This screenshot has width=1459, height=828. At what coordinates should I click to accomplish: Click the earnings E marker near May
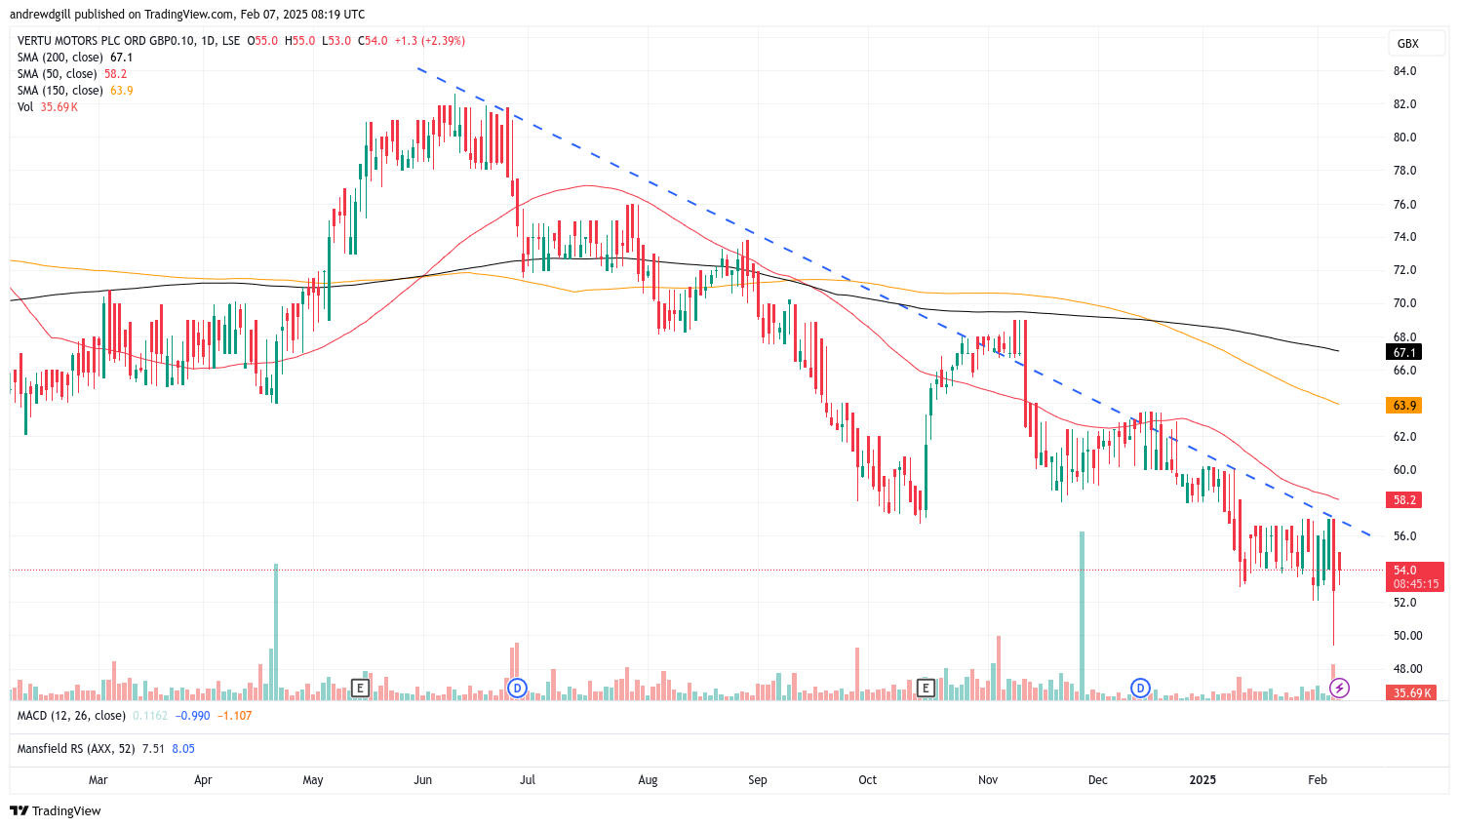click(360, 688)
